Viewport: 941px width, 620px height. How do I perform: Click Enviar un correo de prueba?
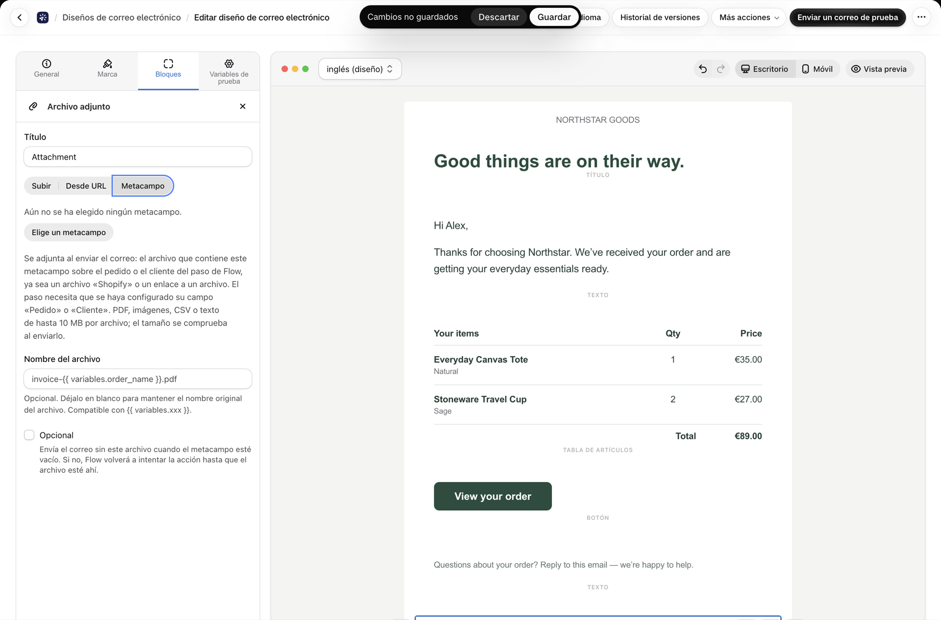(847, 18)
